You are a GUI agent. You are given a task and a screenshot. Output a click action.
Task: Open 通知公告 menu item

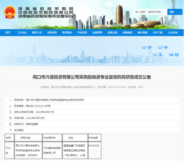[37, 33]
